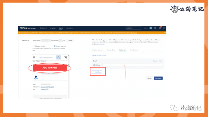
Task: Click the search icon in preview
Action: click(x=58, y=58)
